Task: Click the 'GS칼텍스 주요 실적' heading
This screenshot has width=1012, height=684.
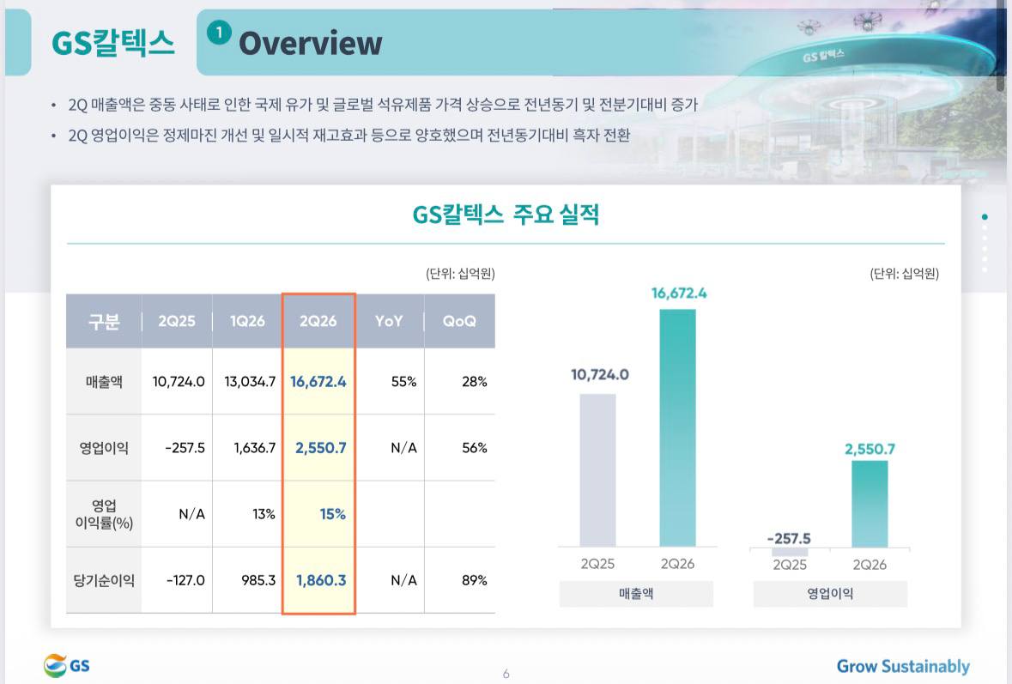Action: coord(506,215)
